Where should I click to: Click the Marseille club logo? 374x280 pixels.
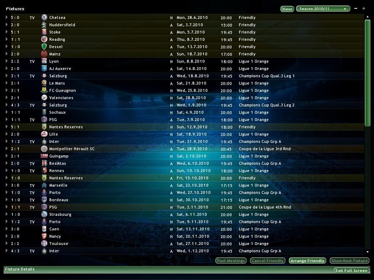[44, 185]
